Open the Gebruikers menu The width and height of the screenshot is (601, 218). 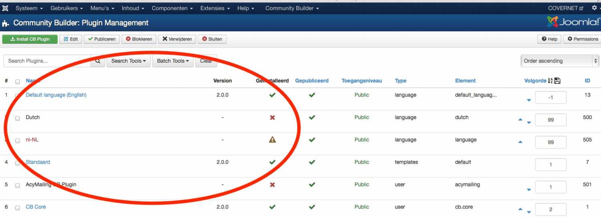point(67,8)
